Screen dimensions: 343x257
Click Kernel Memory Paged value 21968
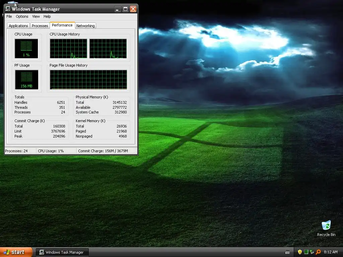[122, 131]
